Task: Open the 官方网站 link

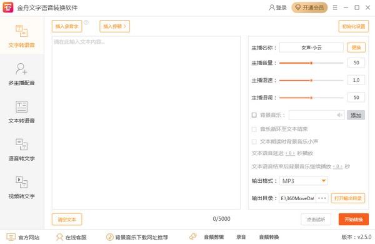Action: pos(23,237)
